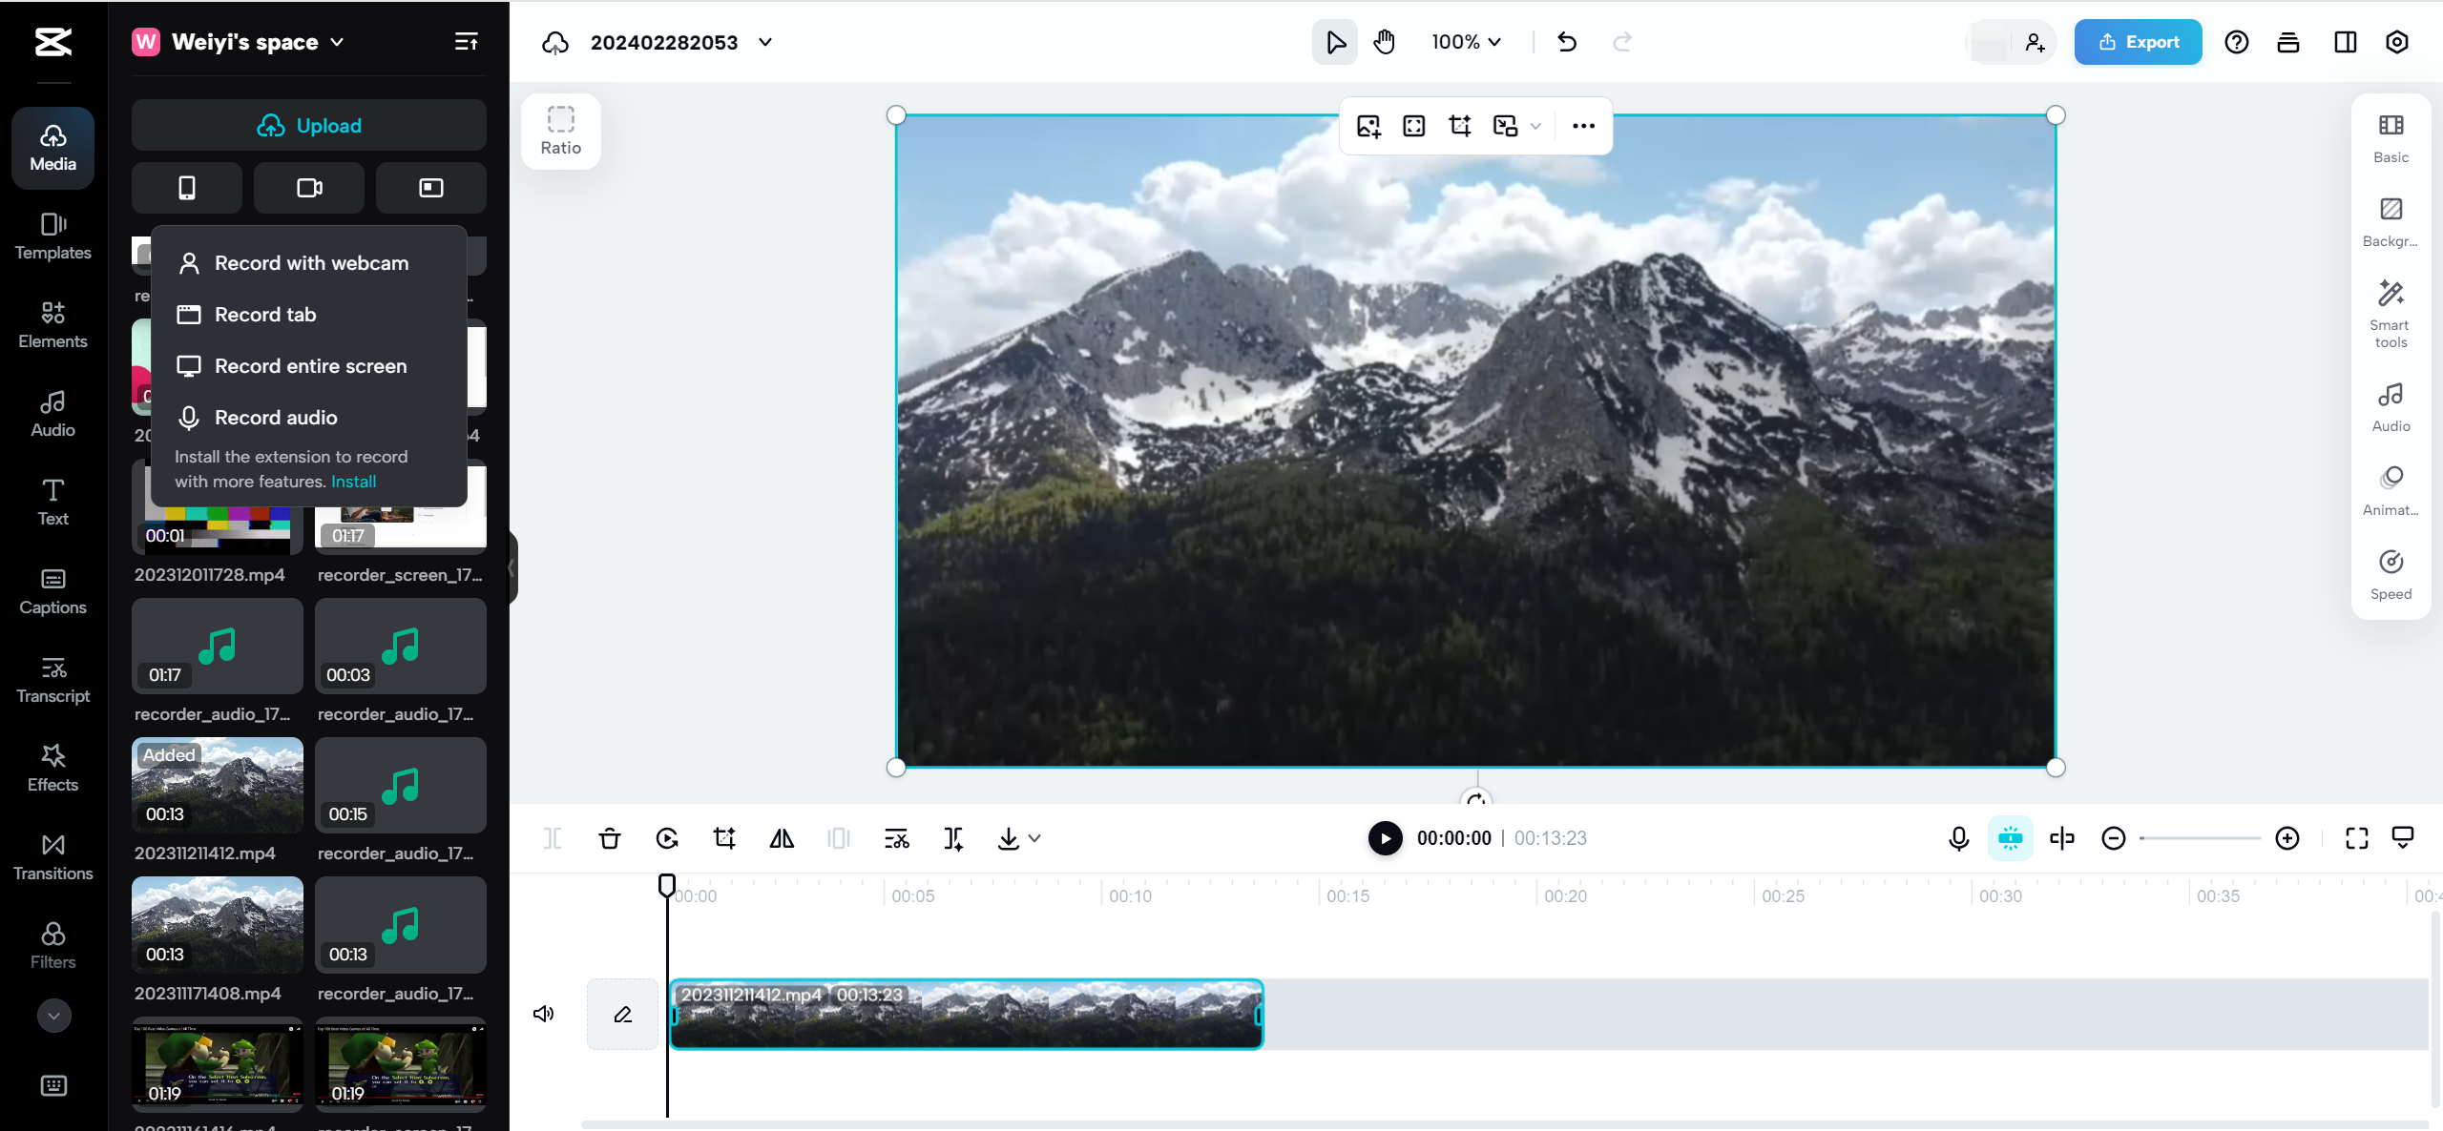Mute the video track speaker icon
2443x1131 pixels.
tap(543, 1013)
